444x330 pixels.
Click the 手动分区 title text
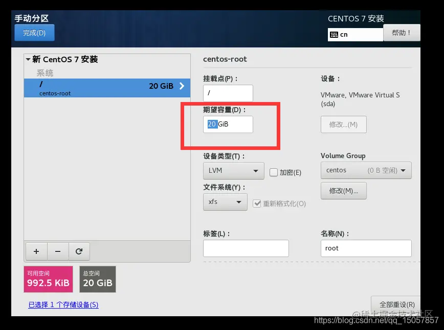[x=31, y=18]
